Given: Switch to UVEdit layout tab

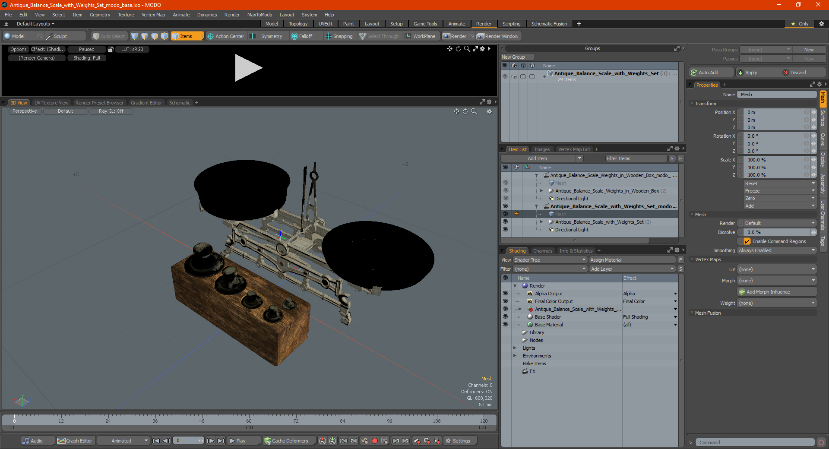Looking at the screenshot, I should 325,24.
